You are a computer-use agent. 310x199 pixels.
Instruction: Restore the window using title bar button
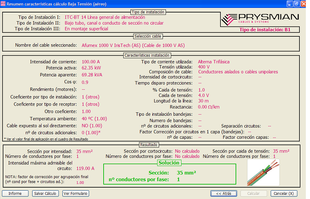296,4
